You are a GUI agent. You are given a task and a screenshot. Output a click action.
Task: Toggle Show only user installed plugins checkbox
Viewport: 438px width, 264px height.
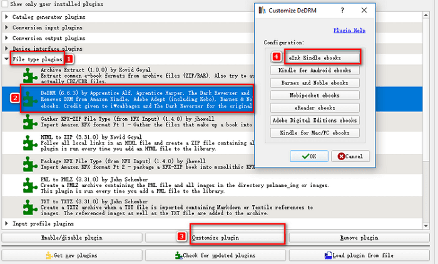click(x=4, y=4)
